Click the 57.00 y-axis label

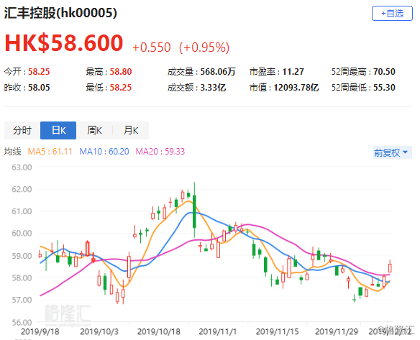coord(22,300)
